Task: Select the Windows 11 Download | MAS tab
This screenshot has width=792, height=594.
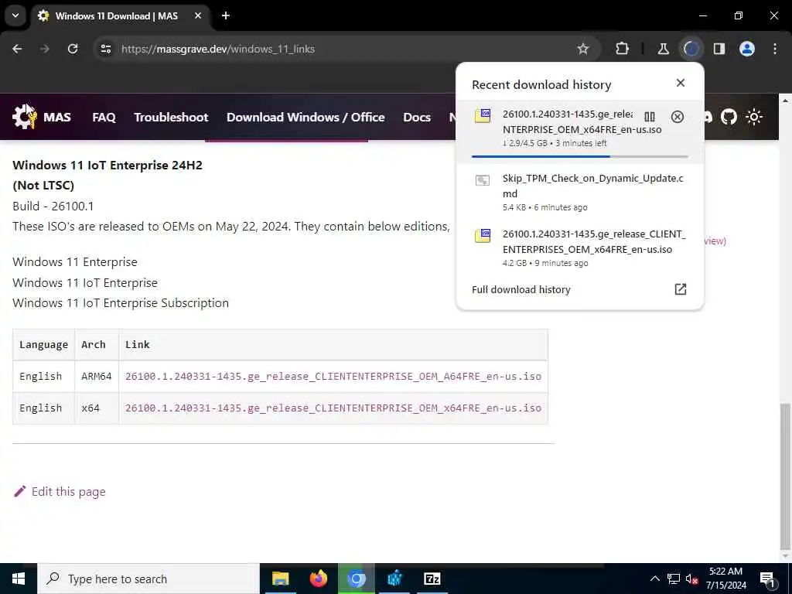Action: pos(116,15)
